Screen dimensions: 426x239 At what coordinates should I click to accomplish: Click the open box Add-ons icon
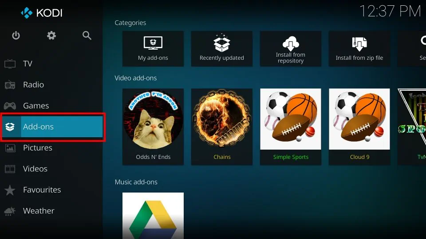pyautogui.click(x=10, y=127)
